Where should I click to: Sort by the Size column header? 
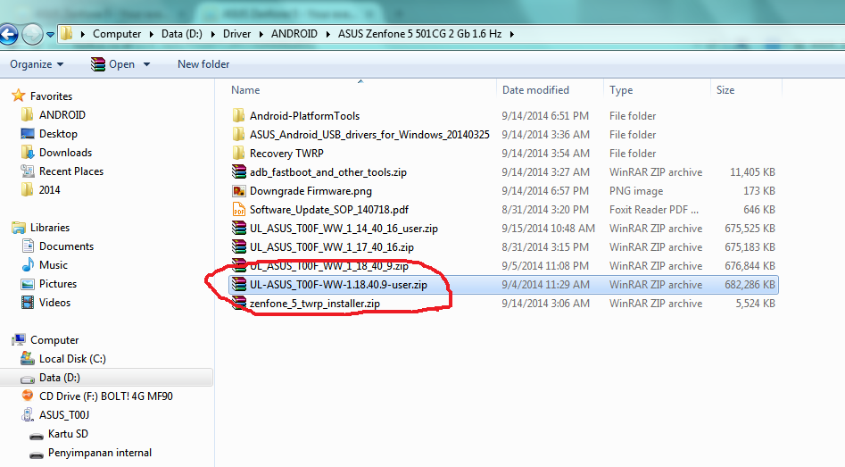point(725,90)
